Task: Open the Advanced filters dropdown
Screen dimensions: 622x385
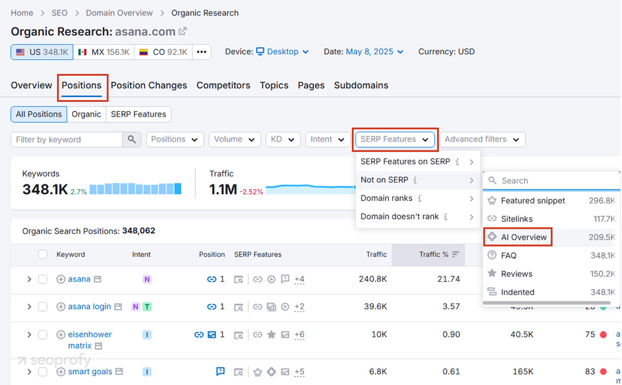Action: point(482,140)
